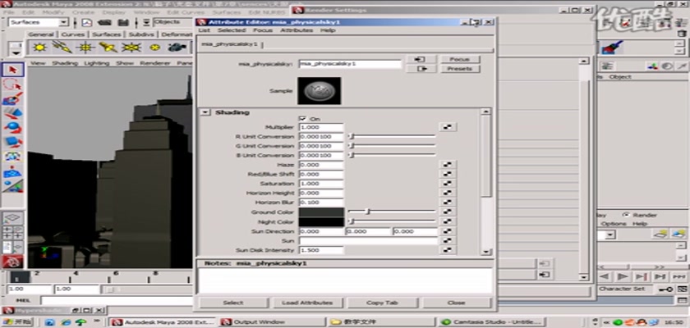This screenshot has width=690, height=328.
Task: Click the Ground Color swatch
Action: [x=321, y=212]
